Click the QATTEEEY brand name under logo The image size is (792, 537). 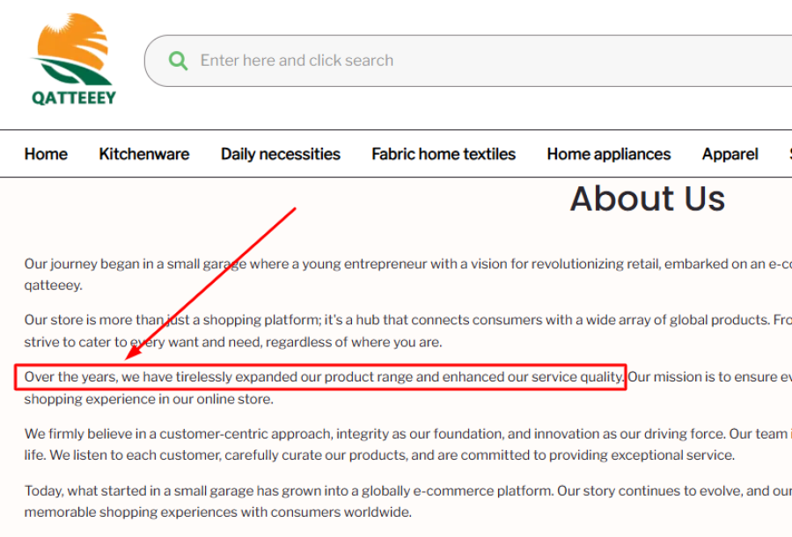pos(74,98)
